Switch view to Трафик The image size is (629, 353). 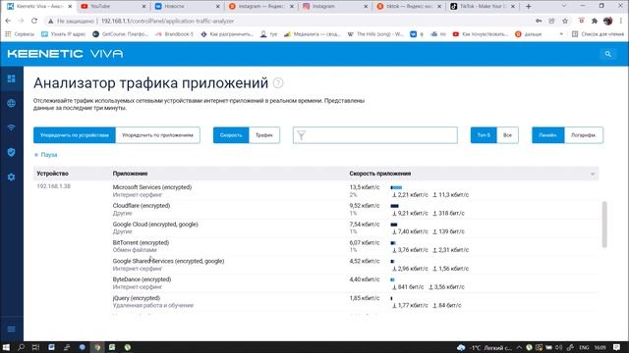pos(264,135)
